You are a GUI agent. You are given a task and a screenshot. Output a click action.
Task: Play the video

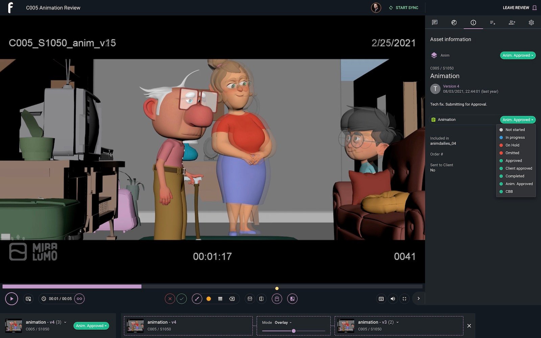tap(11, 299)
